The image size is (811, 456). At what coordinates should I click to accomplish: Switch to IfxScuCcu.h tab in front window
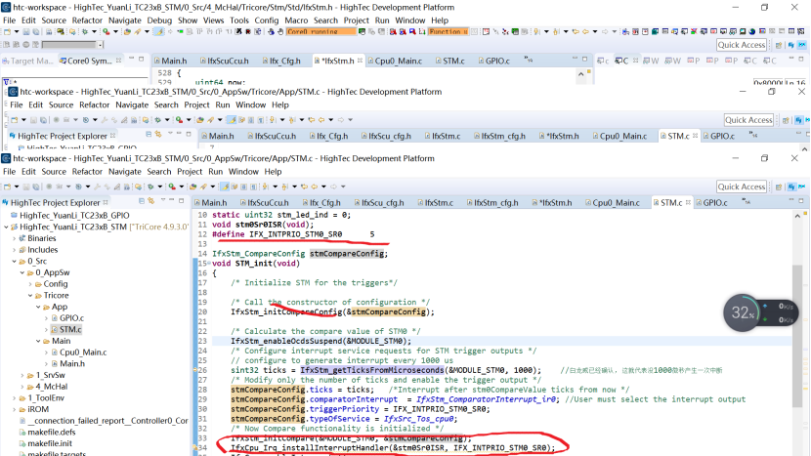point(267,203)
